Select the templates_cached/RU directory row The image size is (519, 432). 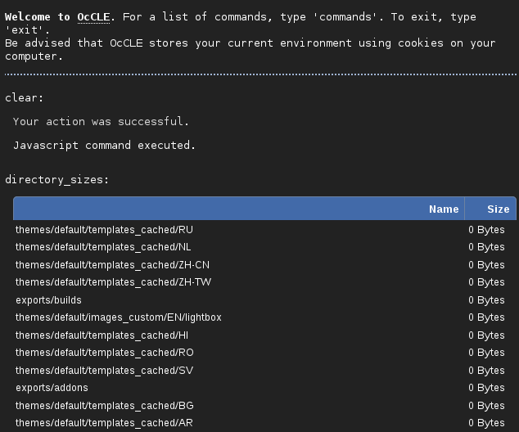pyautogui.click(x=104, y=230)
